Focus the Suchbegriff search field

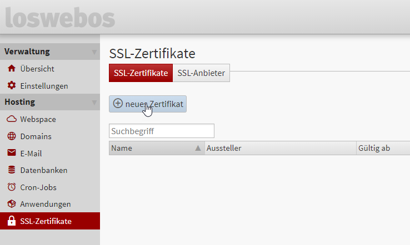point(161,131)
